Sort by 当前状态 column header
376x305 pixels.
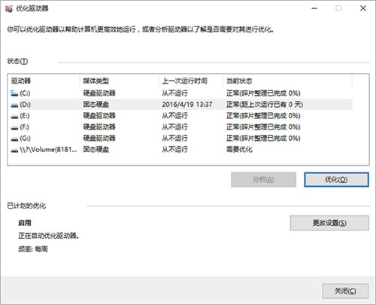click(x=288, y=81)
